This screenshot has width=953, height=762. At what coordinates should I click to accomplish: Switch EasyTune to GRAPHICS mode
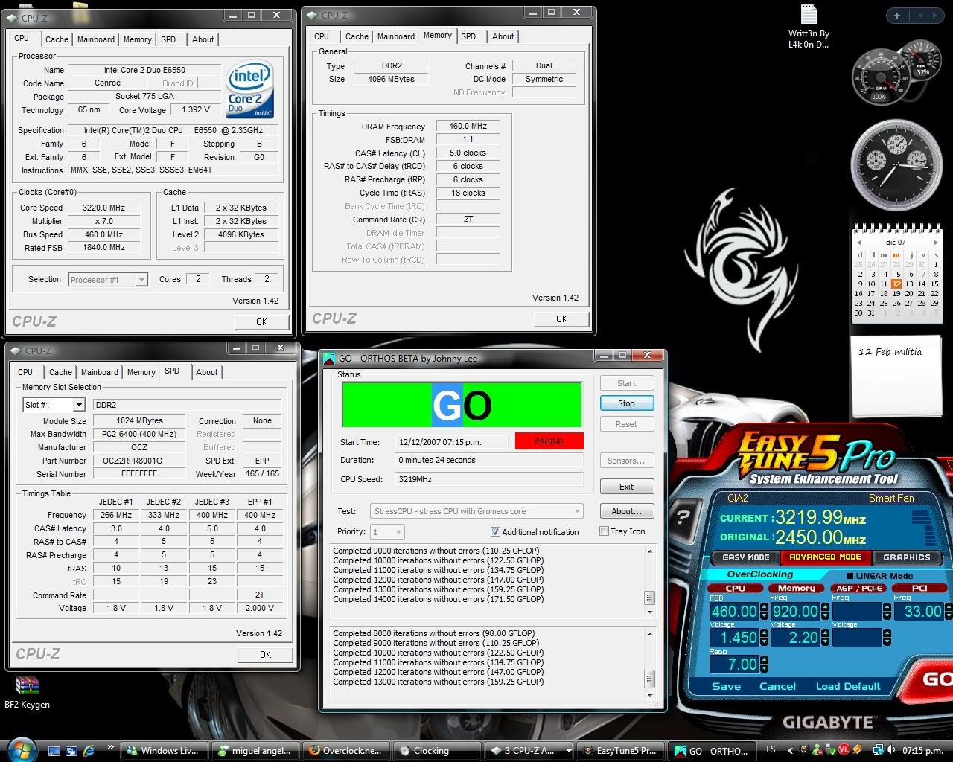[x=907, y=557]
